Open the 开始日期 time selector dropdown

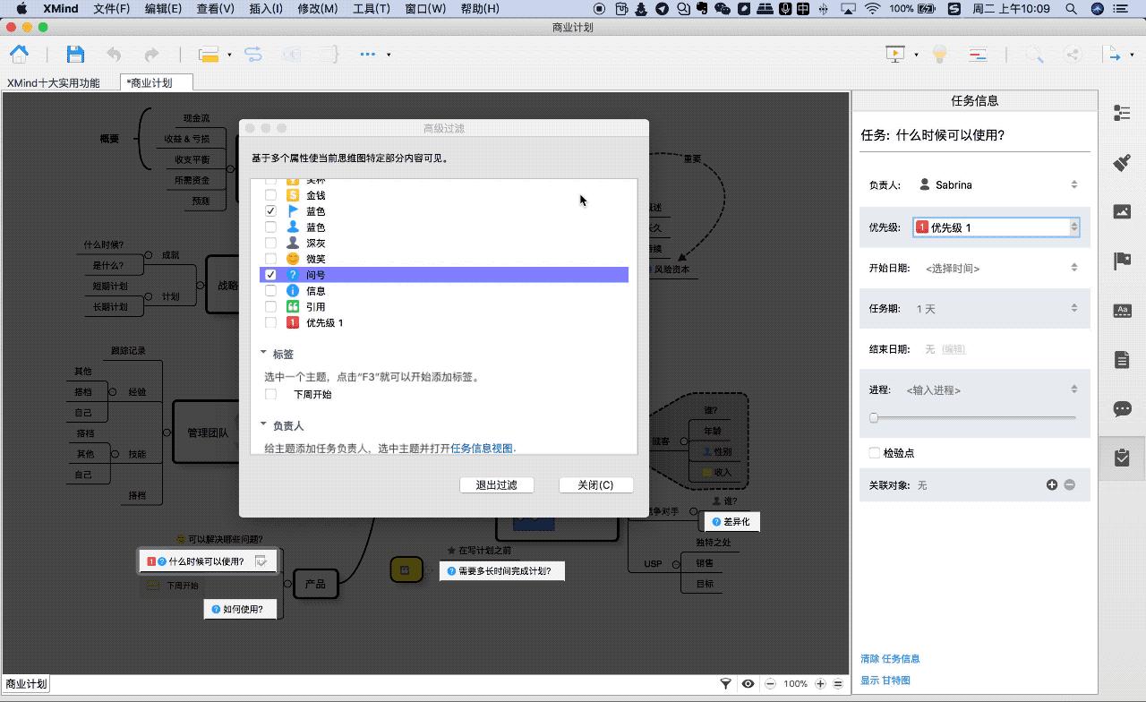click(1073, 267)
